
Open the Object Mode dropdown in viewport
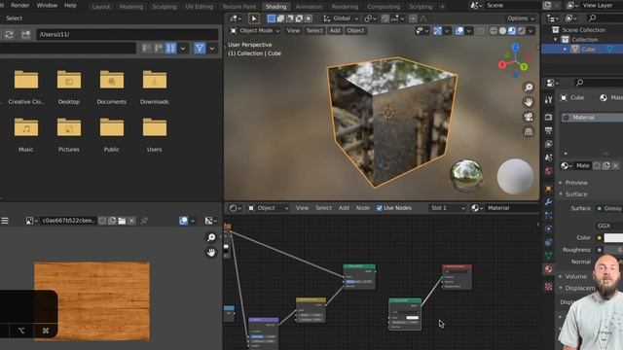[255, 30]
